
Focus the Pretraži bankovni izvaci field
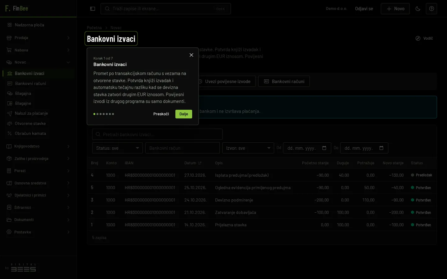point(157,134)
